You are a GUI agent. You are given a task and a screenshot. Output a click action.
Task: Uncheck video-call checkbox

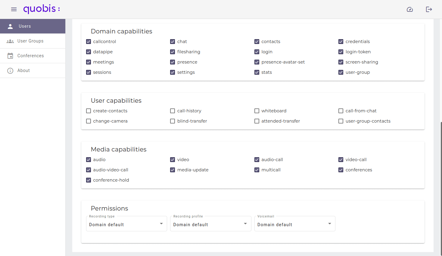pos(341,160)
